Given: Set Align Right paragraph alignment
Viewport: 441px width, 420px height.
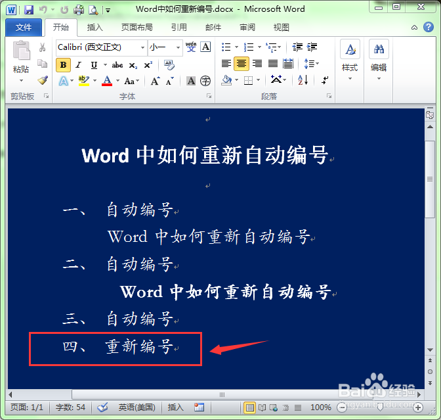Looking at the screenshot, I should coord(257,63).
